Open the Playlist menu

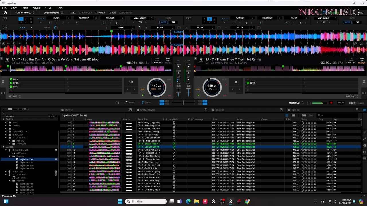[36, 8]
